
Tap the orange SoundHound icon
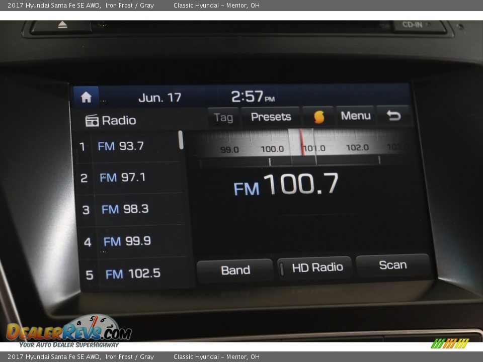coord(318,117)
